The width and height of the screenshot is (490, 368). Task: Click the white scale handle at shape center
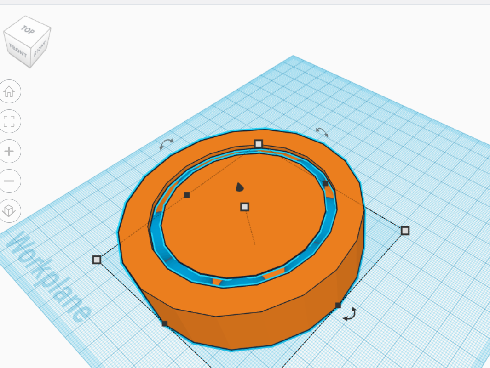coord(244,208)
